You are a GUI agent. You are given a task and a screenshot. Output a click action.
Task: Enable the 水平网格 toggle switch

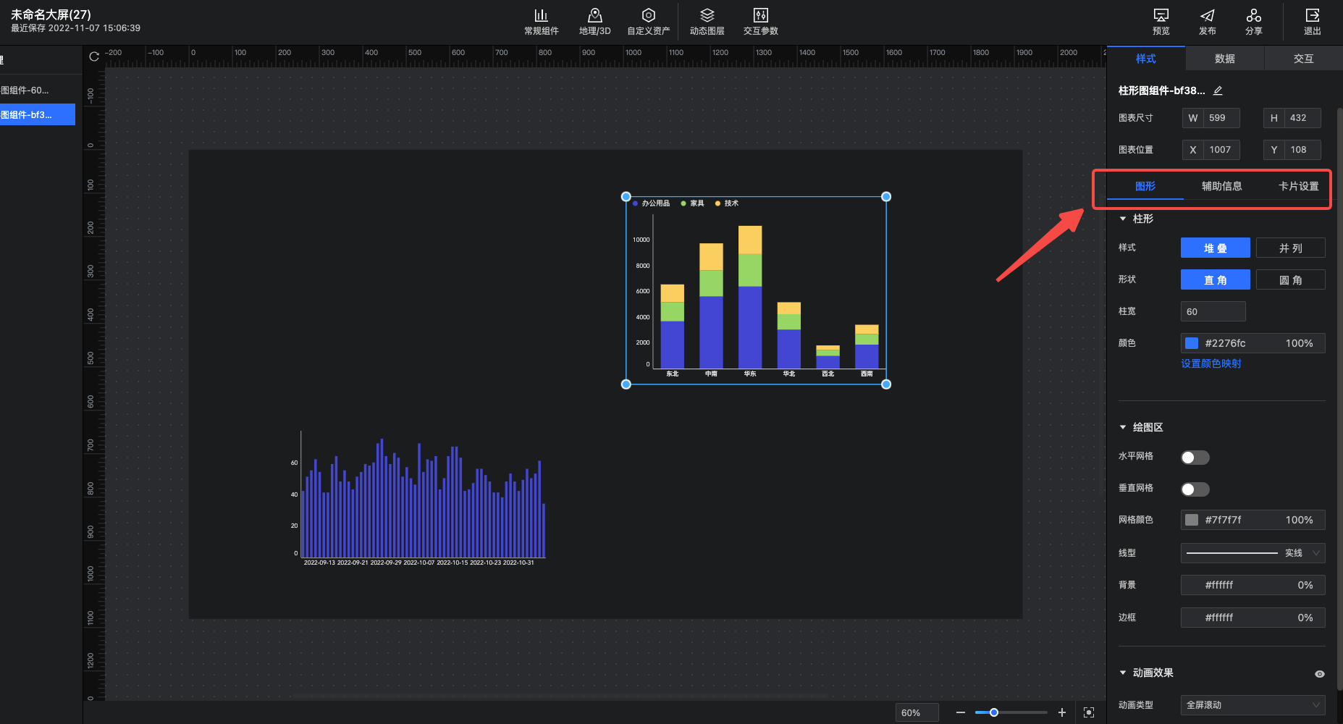(x=1195, y=458)
